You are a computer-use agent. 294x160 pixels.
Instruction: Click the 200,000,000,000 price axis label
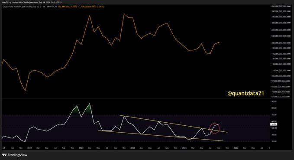[281, 43]
